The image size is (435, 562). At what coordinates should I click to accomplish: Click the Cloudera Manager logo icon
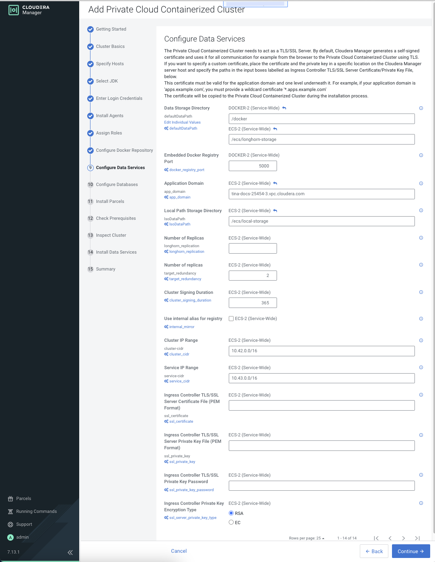click(14, 10)
